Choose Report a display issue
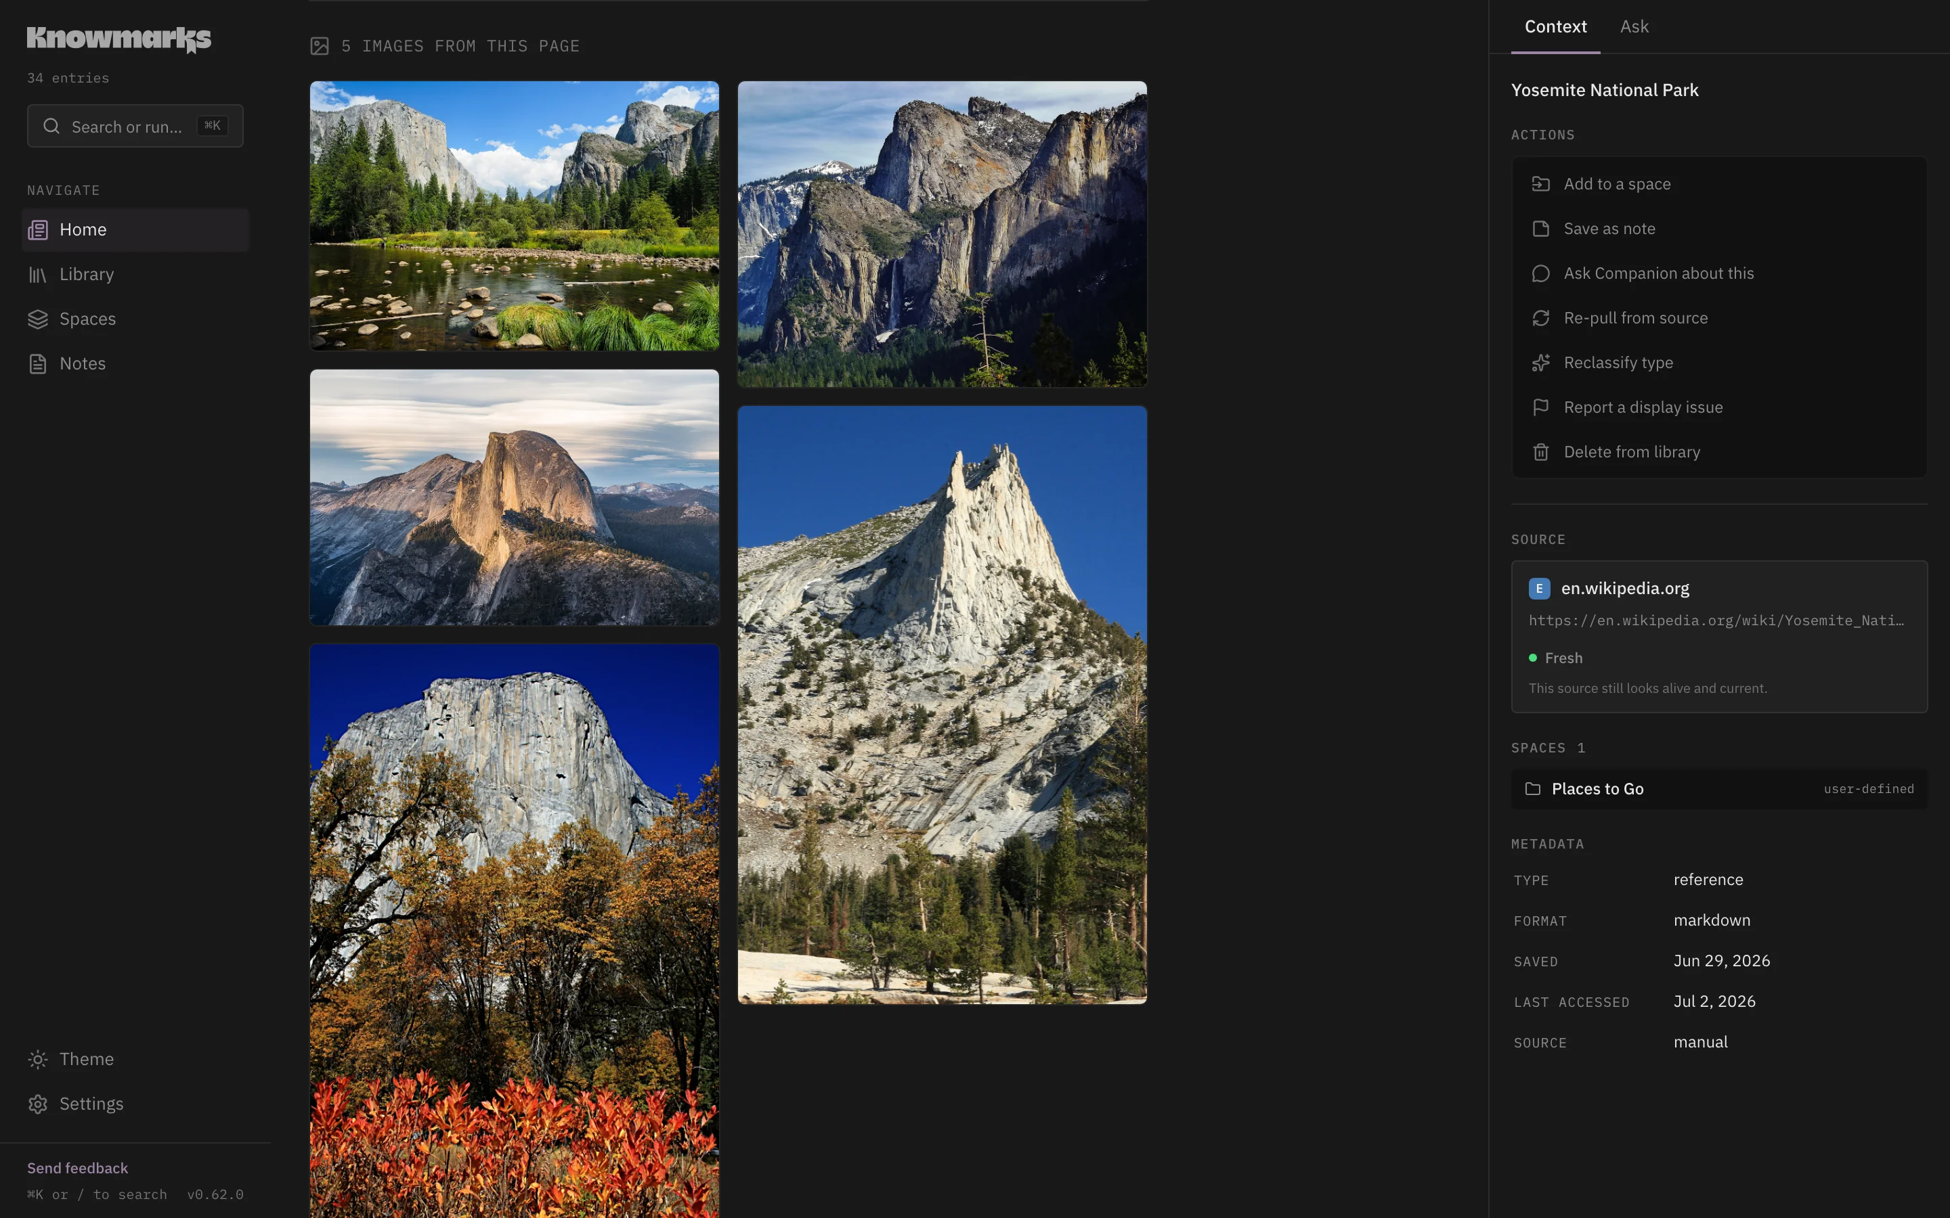1950x1218 pixels. pos(1720,407)
